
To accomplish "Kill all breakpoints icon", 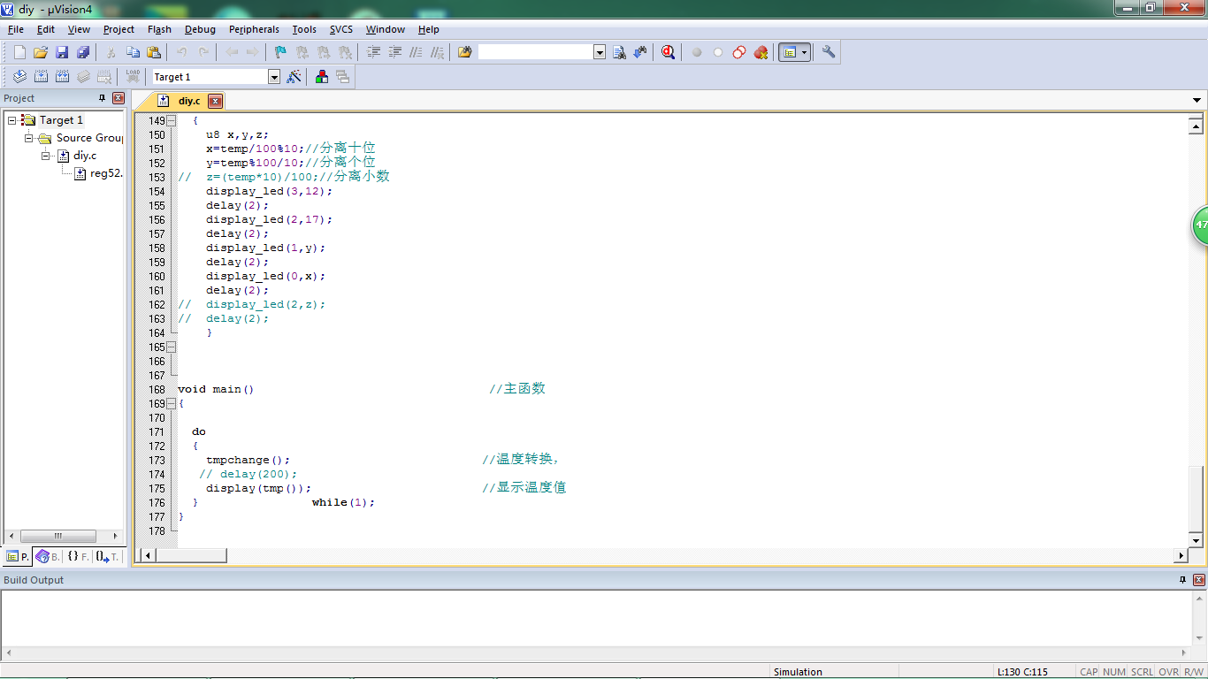I will coord(761,52).
